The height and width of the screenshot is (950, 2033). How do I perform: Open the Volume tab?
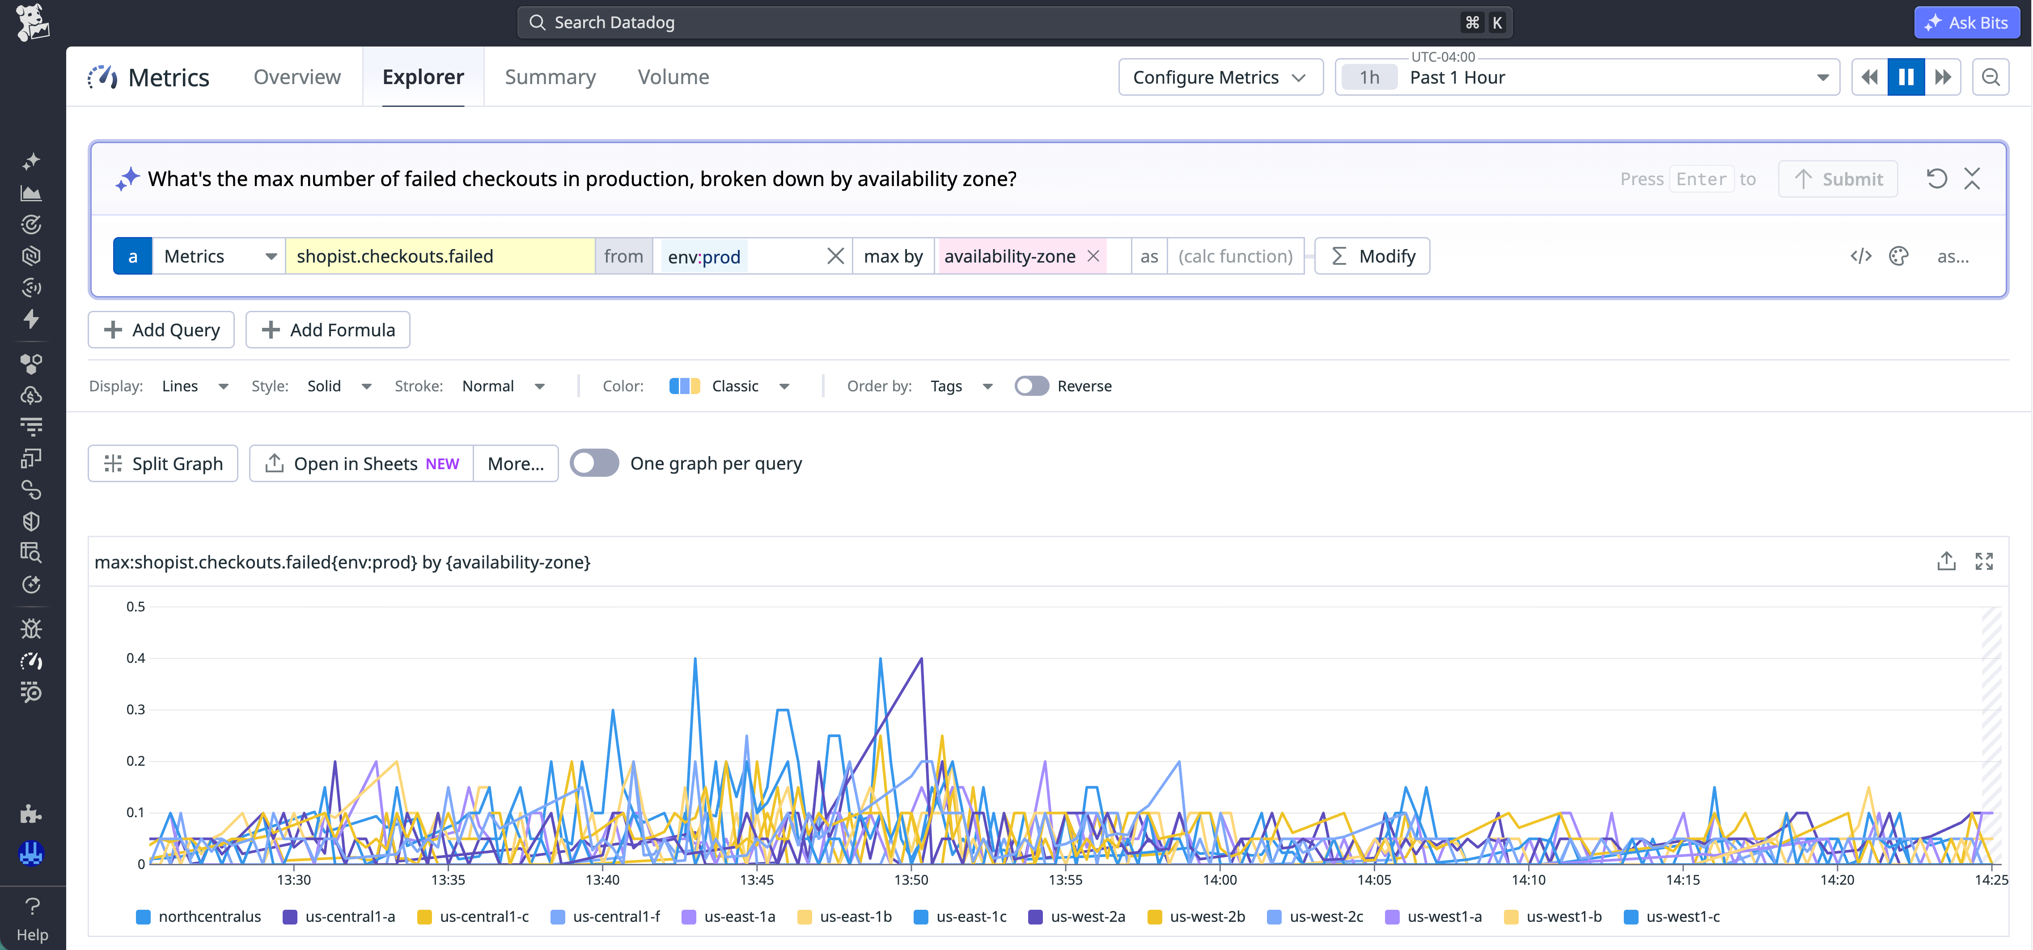click(673, 76)
